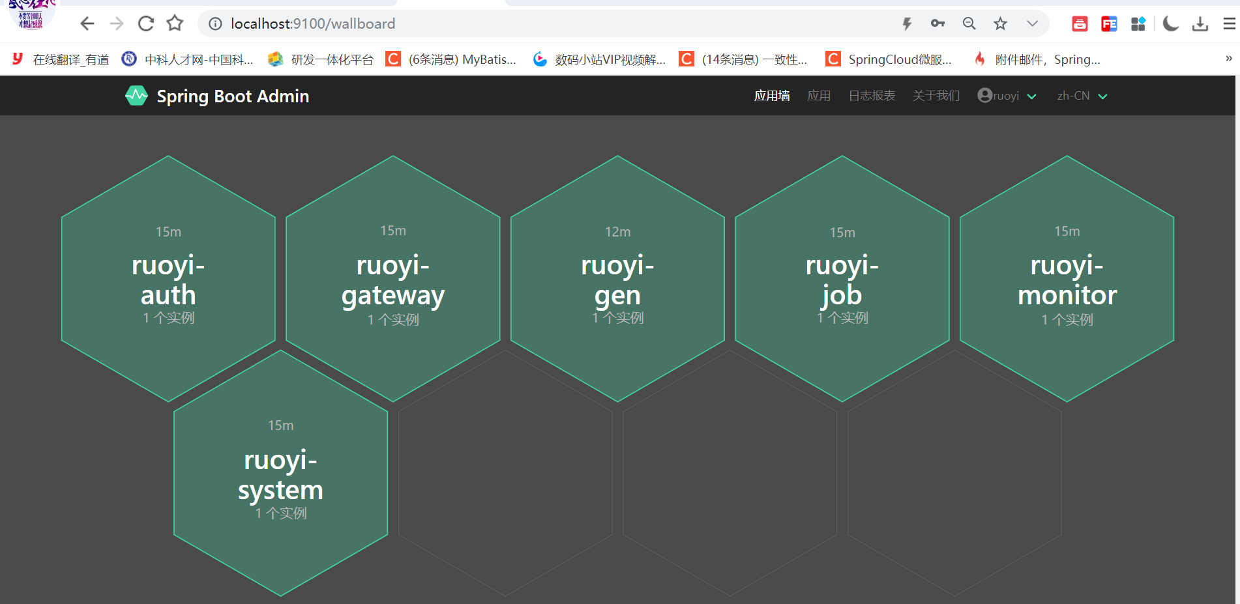The width and height of the screenshot is (1240, 604).
Task: Click the Spring Boot Admin logo icon
Action: (x=136, y=96)
